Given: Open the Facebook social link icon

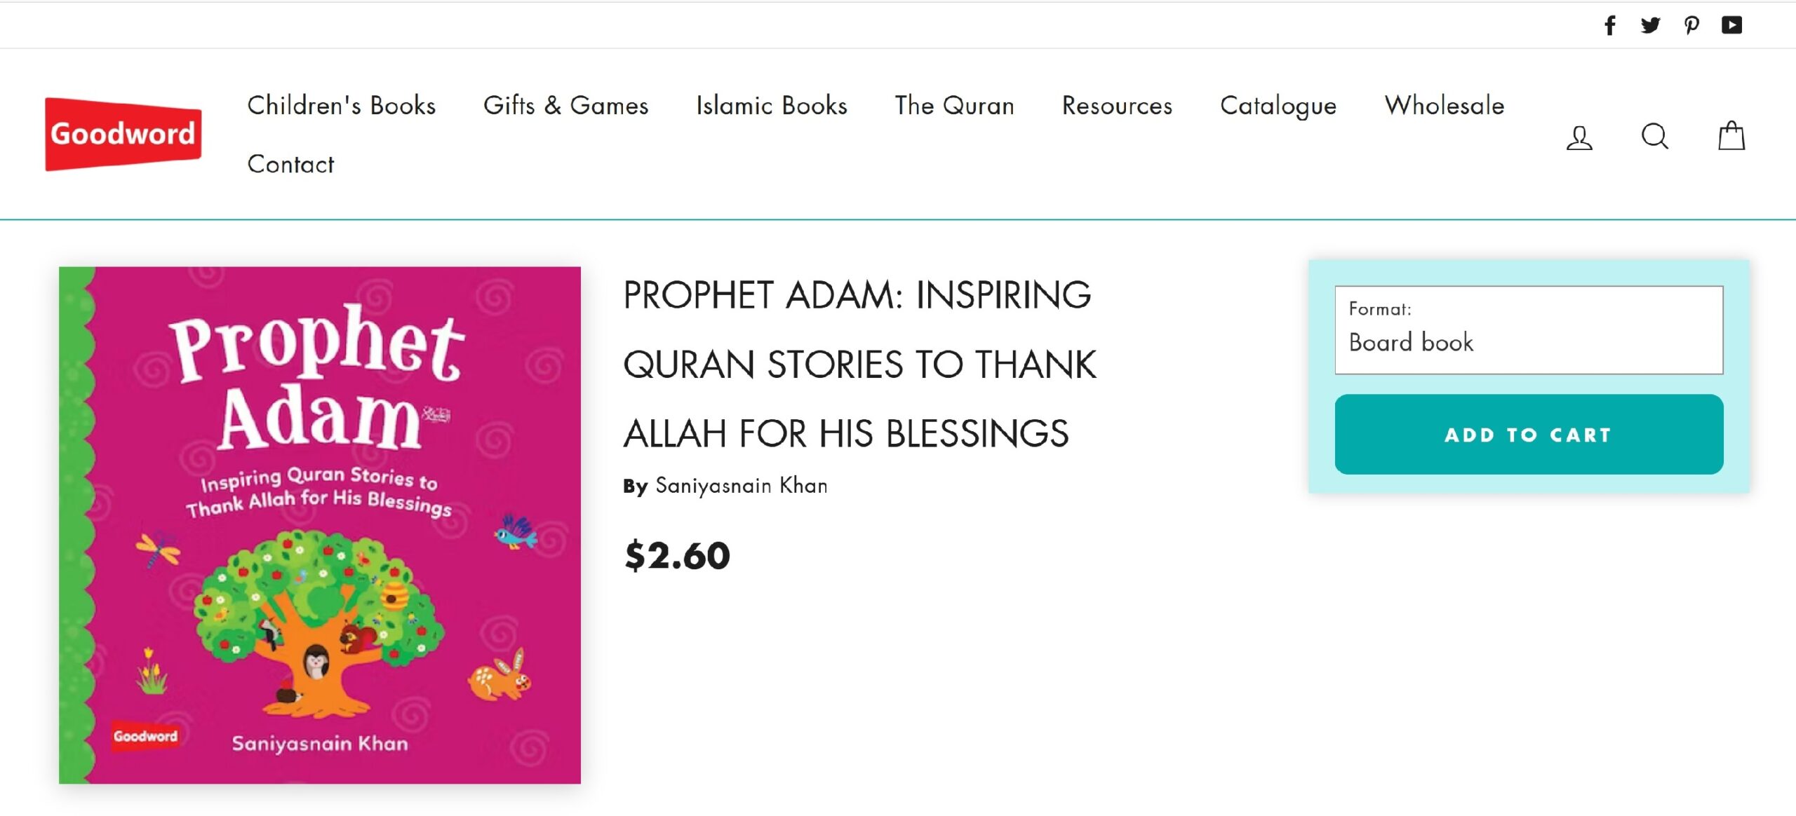Looking at the screenshot, I should [1610, 26].
